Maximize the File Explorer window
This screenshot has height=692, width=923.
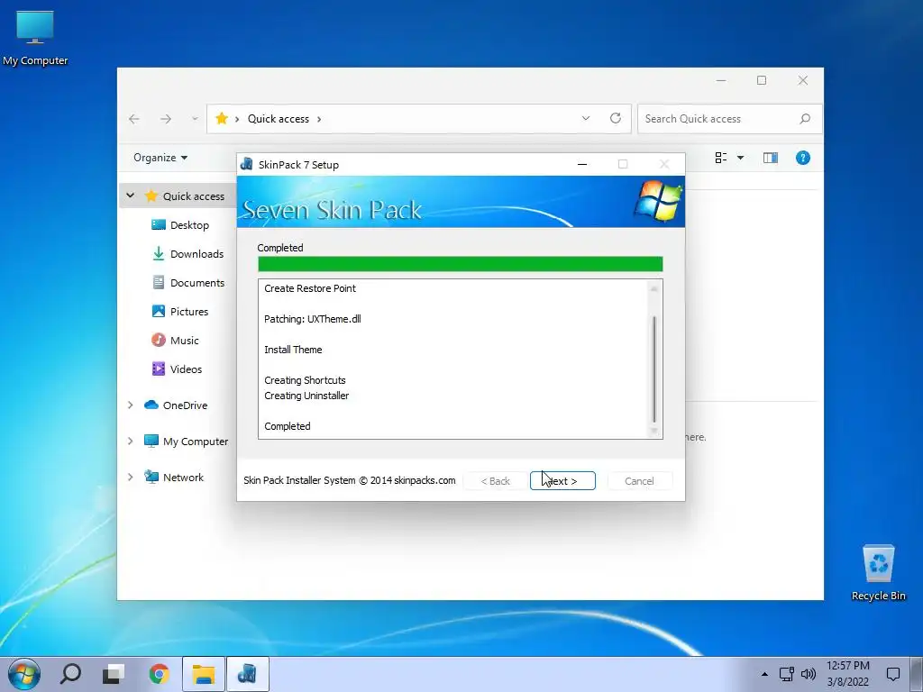point(762,80)
